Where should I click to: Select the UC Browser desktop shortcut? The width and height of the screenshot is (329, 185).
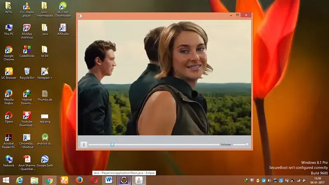point(9,74)
